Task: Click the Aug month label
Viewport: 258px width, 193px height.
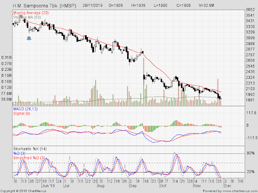Action: (101, 186)
